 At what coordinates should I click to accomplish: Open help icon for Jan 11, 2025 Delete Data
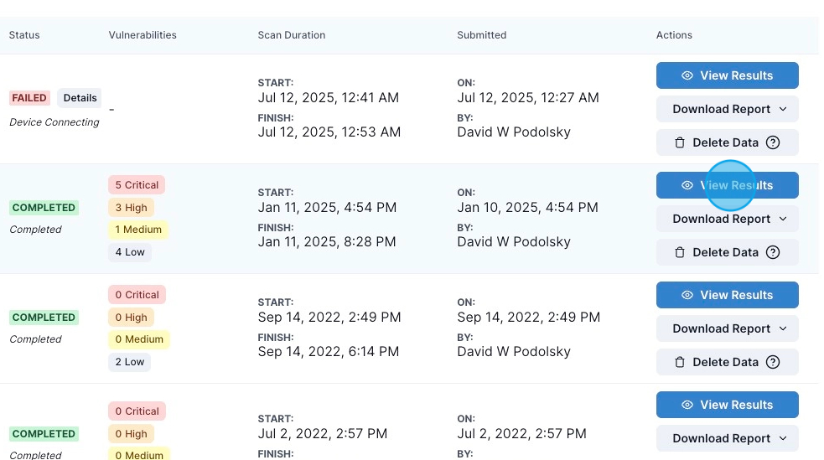(x=773, y=252)
